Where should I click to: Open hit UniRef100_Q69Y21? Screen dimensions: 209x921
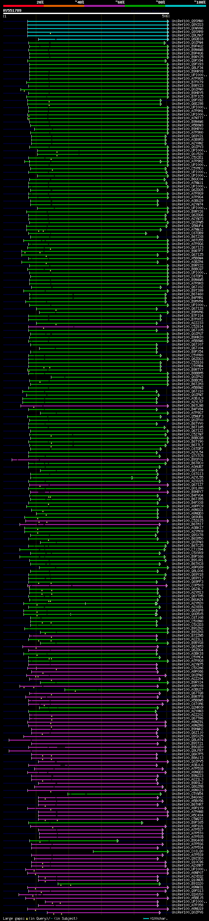click(187, 136)
